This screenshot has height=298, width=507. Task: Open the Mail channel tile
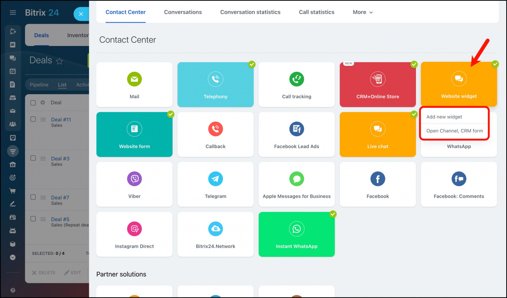(134, 84)
